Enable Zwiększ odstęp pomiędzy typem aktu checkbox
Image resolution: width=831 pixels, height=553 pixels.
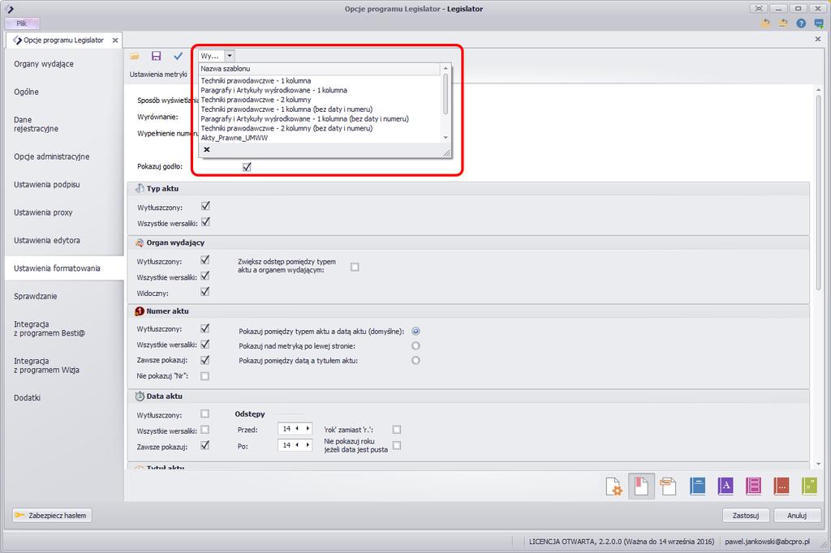coord(355,267)
